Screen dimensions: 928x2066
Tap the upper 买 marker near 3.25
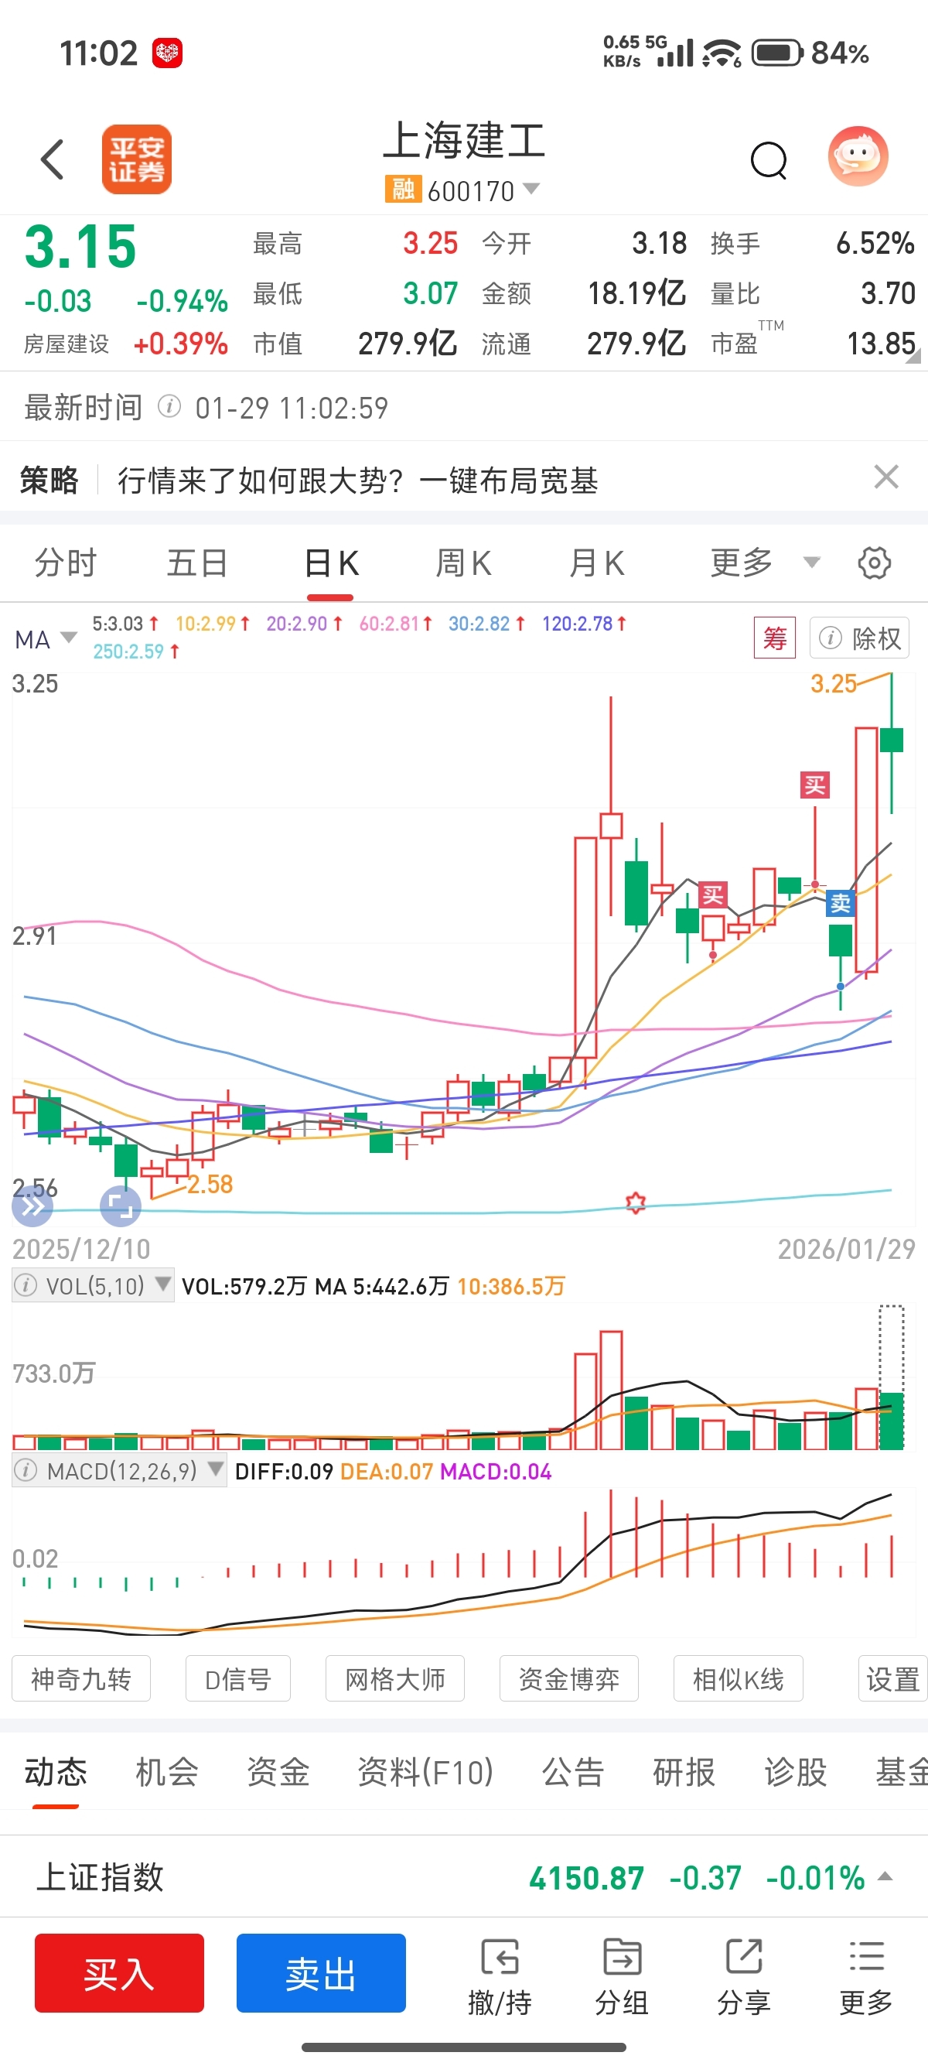pos(815,785)
